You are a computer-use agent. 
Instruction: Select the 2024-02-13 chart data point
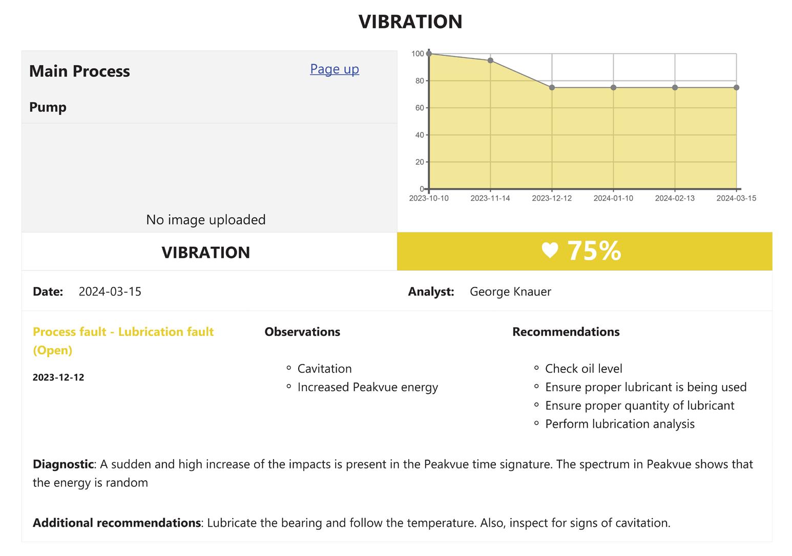pos(675,88)
